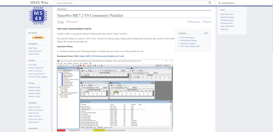The width and height of the screenshot is (273, 132).
Task: Click the TunerPro toolbar slider track
Action: (x=122, y=65)
